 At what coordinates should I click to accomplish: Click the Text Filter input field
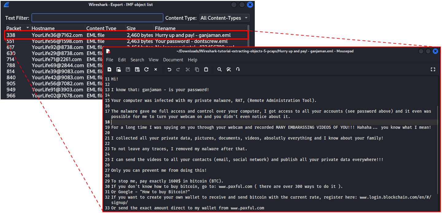click(x=97, y=18)
